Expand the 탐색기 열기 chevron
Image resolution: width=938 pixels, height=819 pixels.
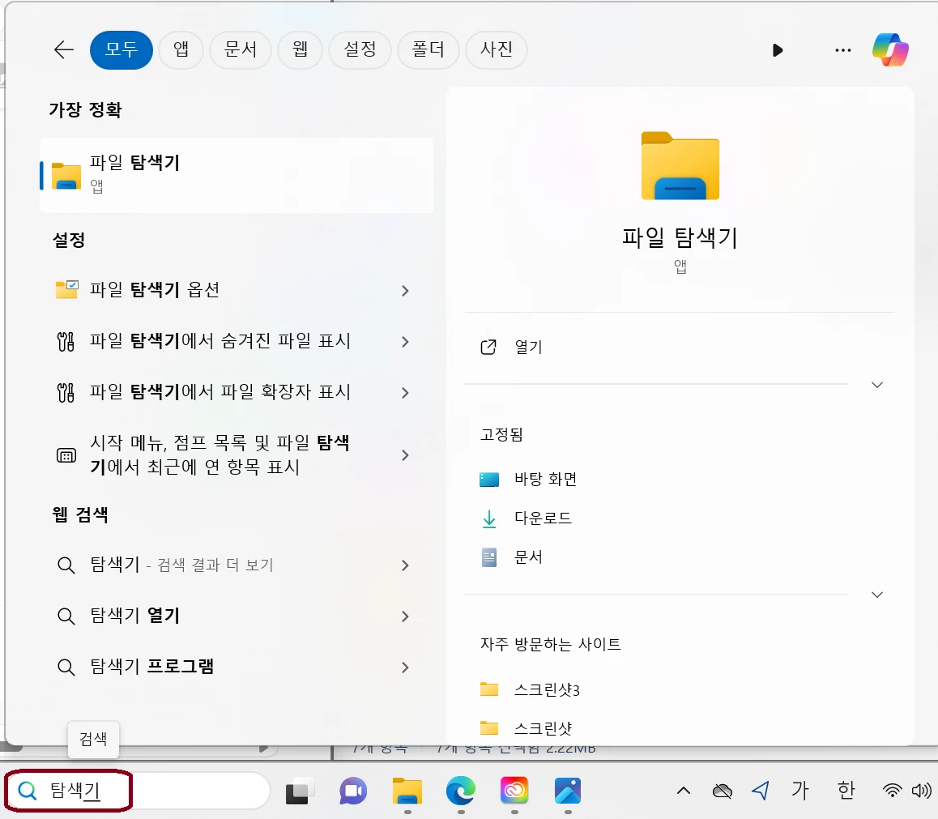coord(405,616)
